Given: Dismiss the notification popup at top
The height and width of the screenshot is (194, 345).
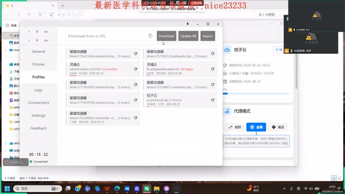Looking at the screenshot, I should [x=202, y=9].
